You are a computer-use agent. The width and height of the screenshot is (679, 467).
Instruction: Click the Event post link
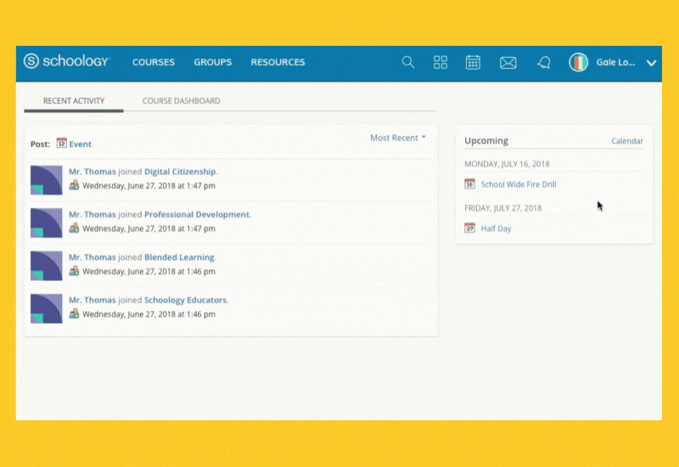[80, 143]
